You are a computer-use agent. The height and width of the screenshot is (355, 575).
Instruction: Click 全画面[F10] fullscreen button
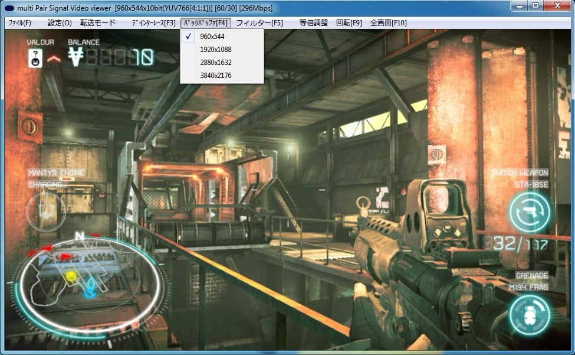pos(388,23)
